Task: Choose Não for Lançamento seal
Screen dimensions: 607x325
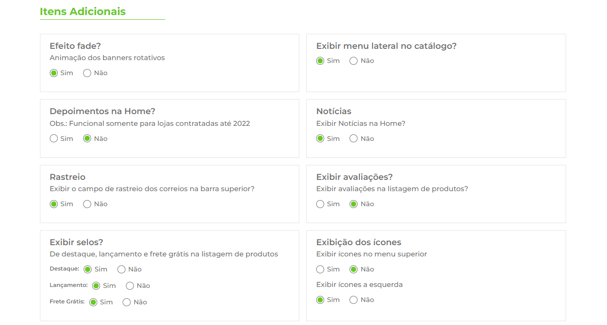Action: [130, 286]
